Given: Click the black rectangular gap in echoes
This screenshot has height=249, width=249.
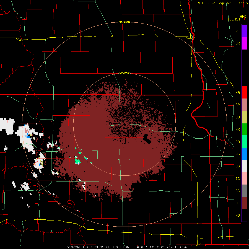Looking at the screenshot, I should click(147, 139).
